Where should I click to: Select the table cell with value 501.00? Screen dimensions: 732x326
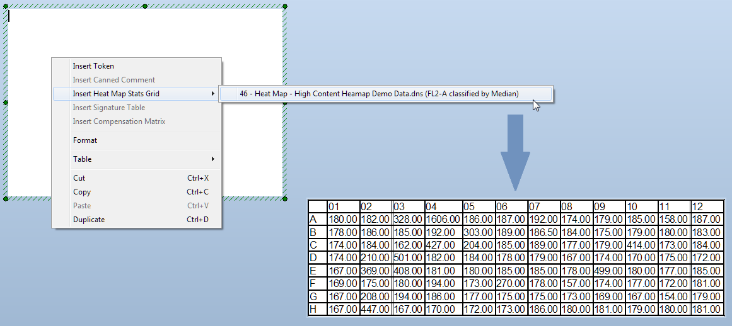tap(409, 257)
